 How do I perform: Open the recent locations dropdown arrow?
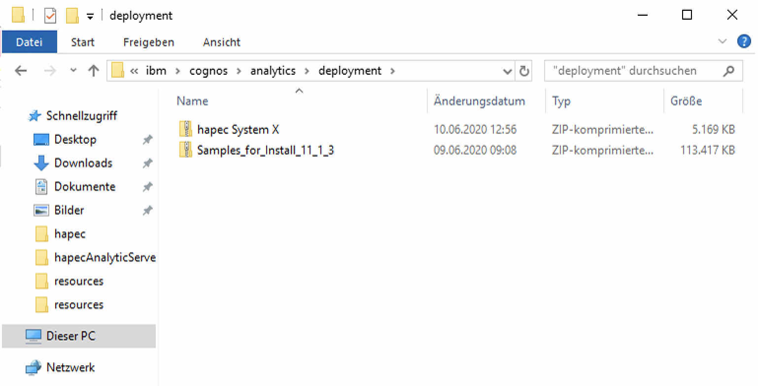[73, 71]
